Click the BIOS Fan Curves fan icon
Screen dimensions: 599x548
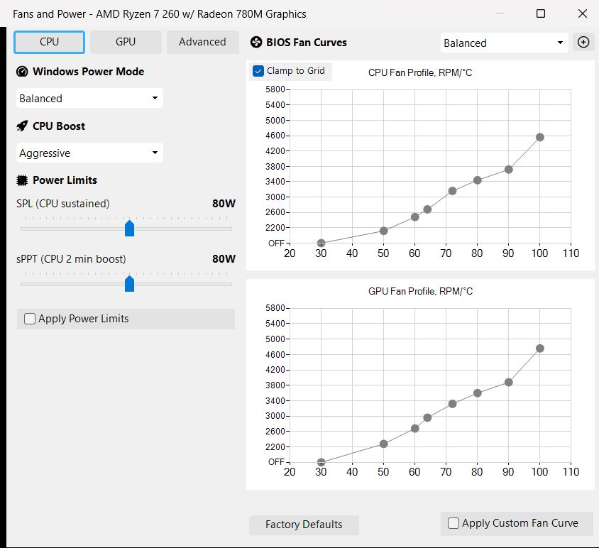[x=256, y=43]
